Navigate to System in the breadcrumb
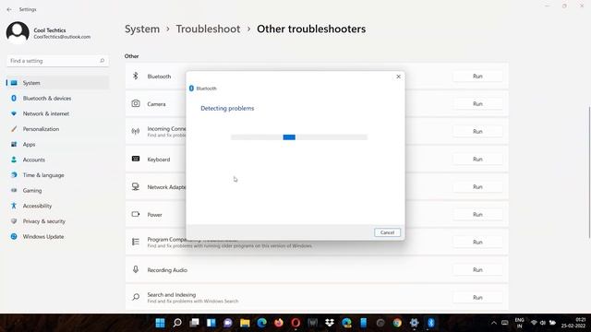The width and height of the screenshot is (591, 332). (142, 29)
